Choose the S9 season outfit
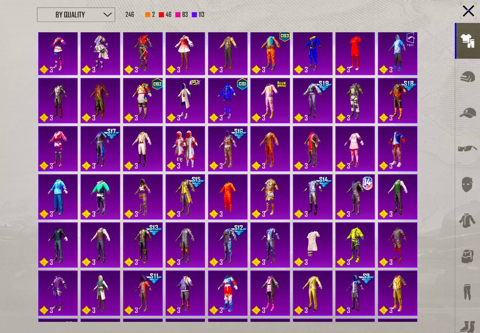The width and height of the screenshot is (480, 333). click(355, 293)
